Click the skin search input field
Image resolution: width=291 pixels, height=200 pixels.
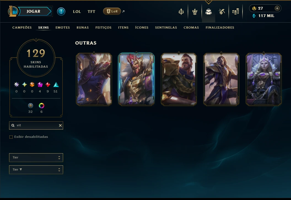(x=36, y=125)
